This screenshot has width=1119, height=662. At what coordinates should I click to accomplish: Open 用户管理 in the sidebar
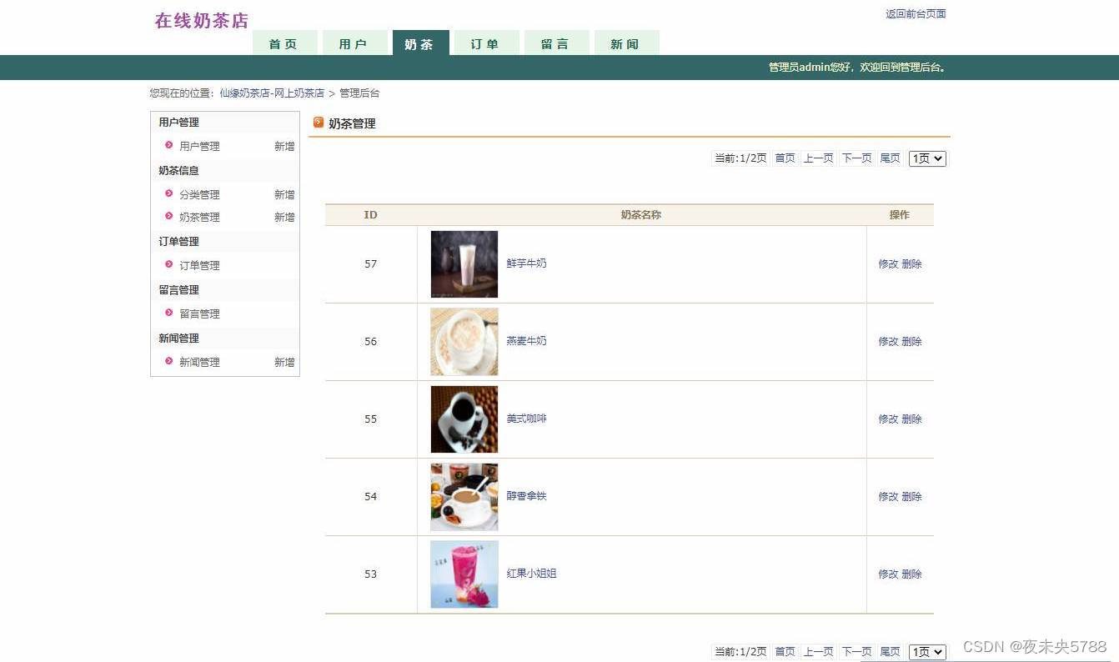(199, 146)
